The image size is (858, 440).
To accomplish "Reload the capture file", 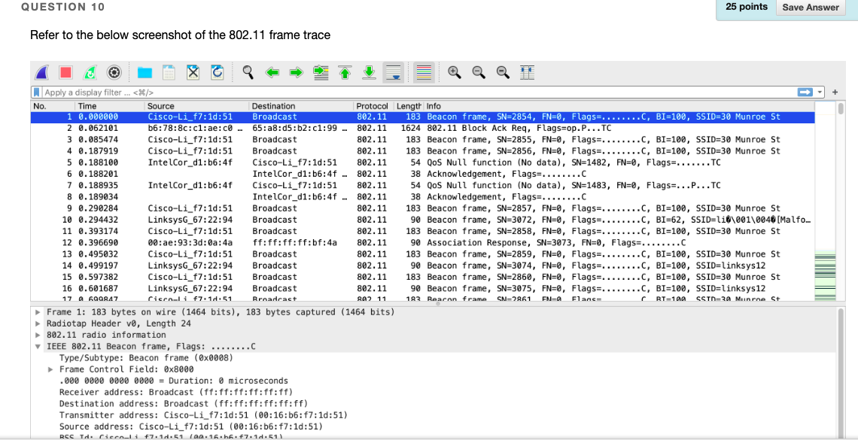I will (218, 72).
